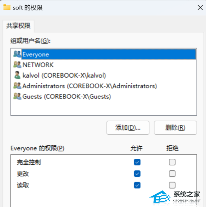The width and height of the screenshot is (206, 207).
Task: Select the Everyone group icon
Action: (17, 54)
